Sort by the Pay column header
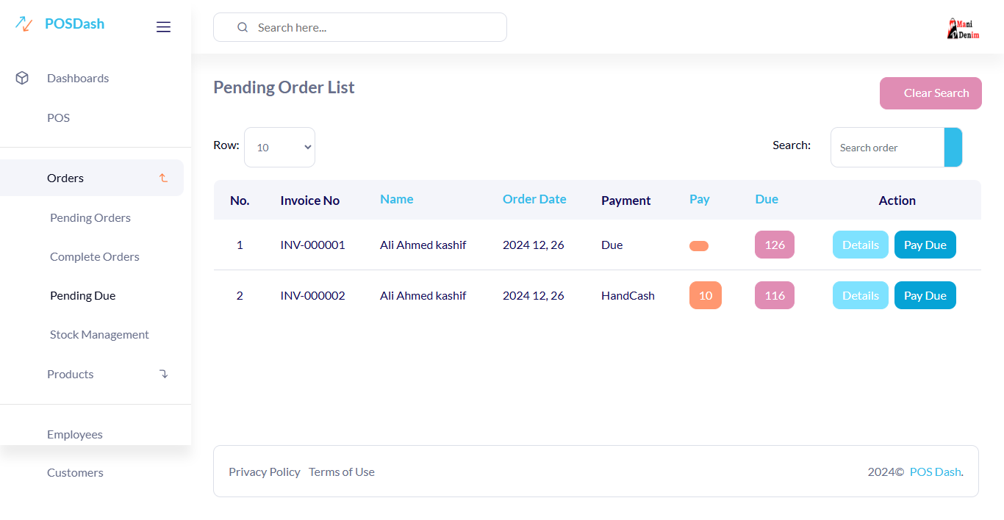The width and height of the screenshot is (1004, 520). click(x=700, y=199)
